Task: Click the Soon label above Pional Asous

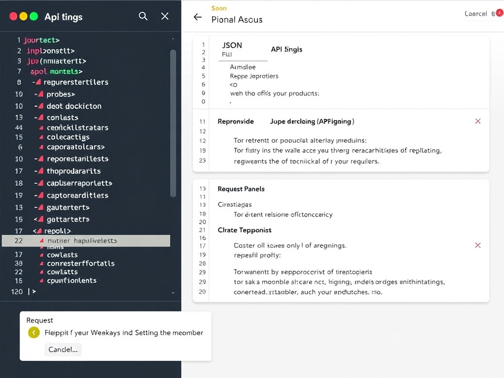Action: point(219,8)
